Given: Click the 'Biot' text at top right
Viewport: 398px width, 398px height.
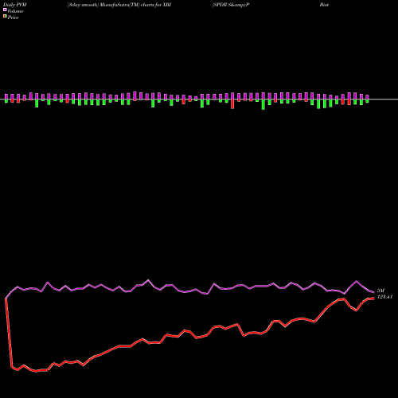Looking at the screenshot, I should pos(324,5).
